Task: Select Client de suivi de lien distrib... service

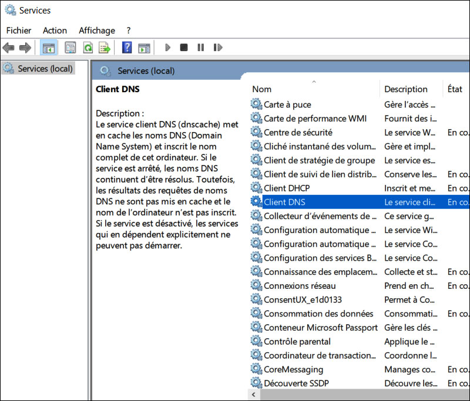Action: point(320,174)
